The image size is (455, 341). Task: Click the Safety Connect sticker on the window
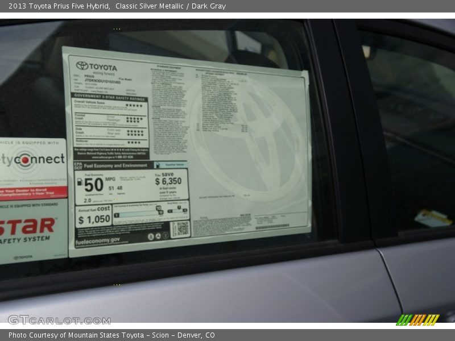(33, 169)
